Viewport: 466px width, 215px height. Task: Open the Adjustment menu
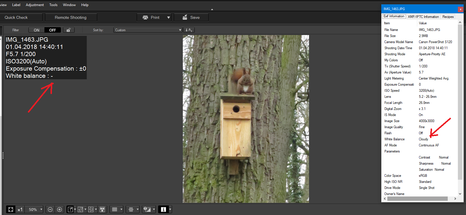click(35, 5)
